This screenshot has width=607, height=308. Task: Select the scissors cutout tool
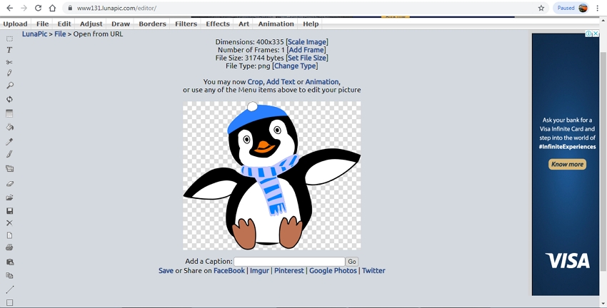[x=9, y=62]
